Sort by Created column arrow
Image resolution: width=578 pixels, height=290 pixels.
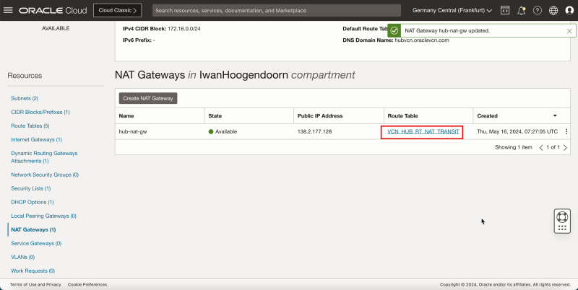(555, 115)
